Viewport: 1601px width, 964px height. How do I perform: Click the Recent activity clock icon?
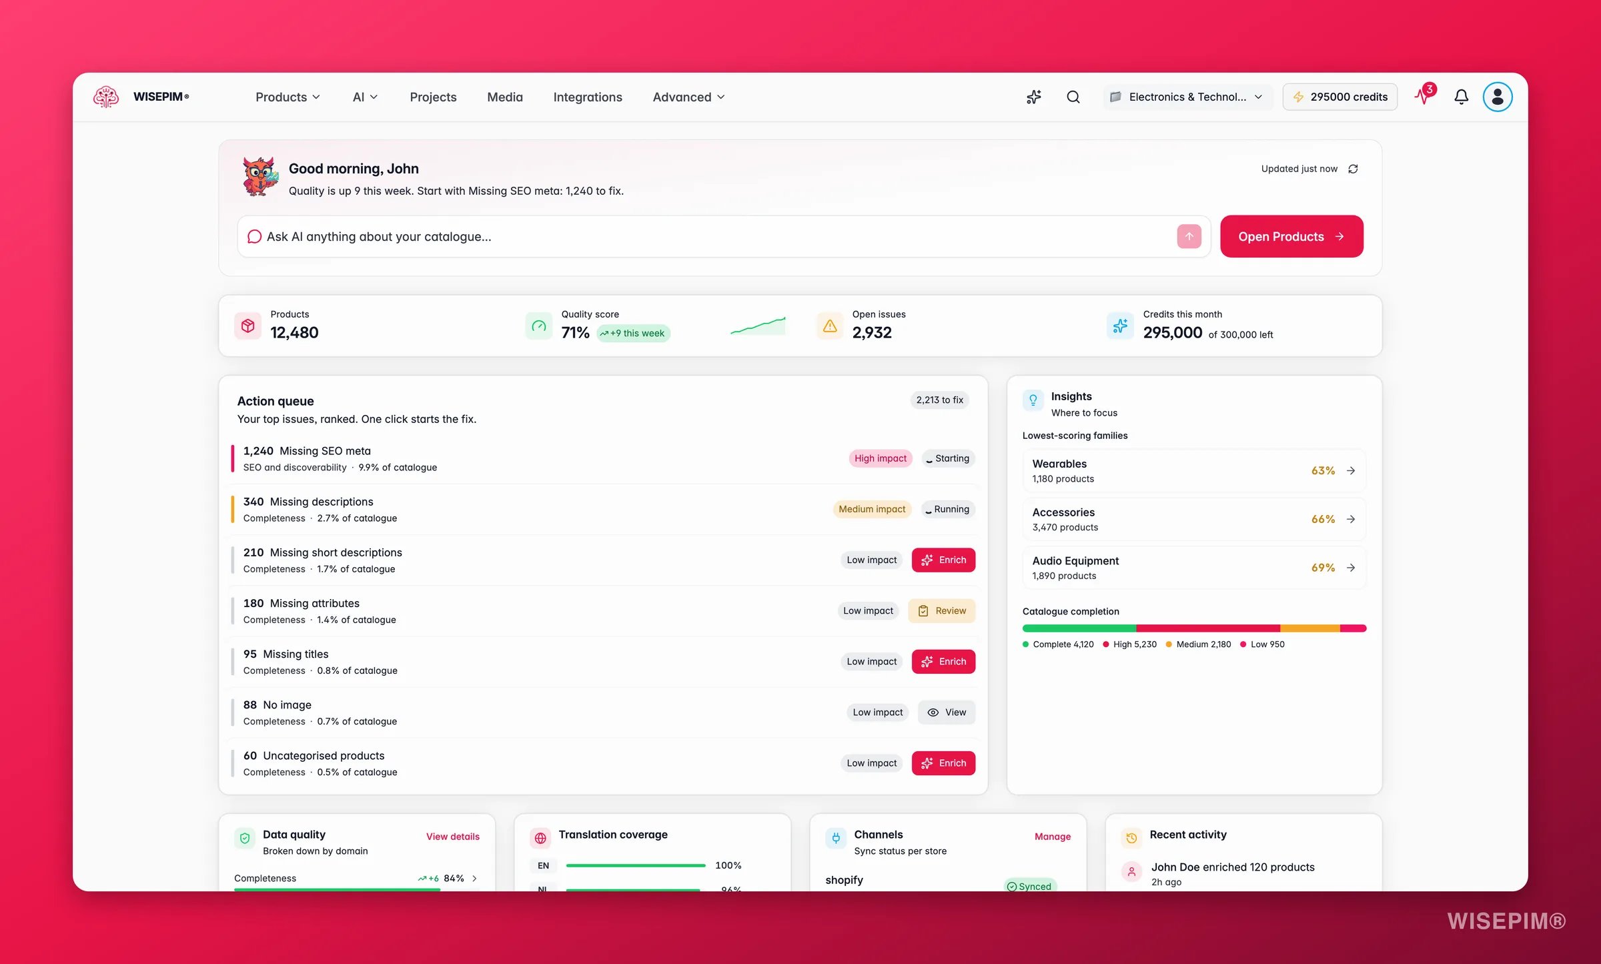tap(1131, 838)
